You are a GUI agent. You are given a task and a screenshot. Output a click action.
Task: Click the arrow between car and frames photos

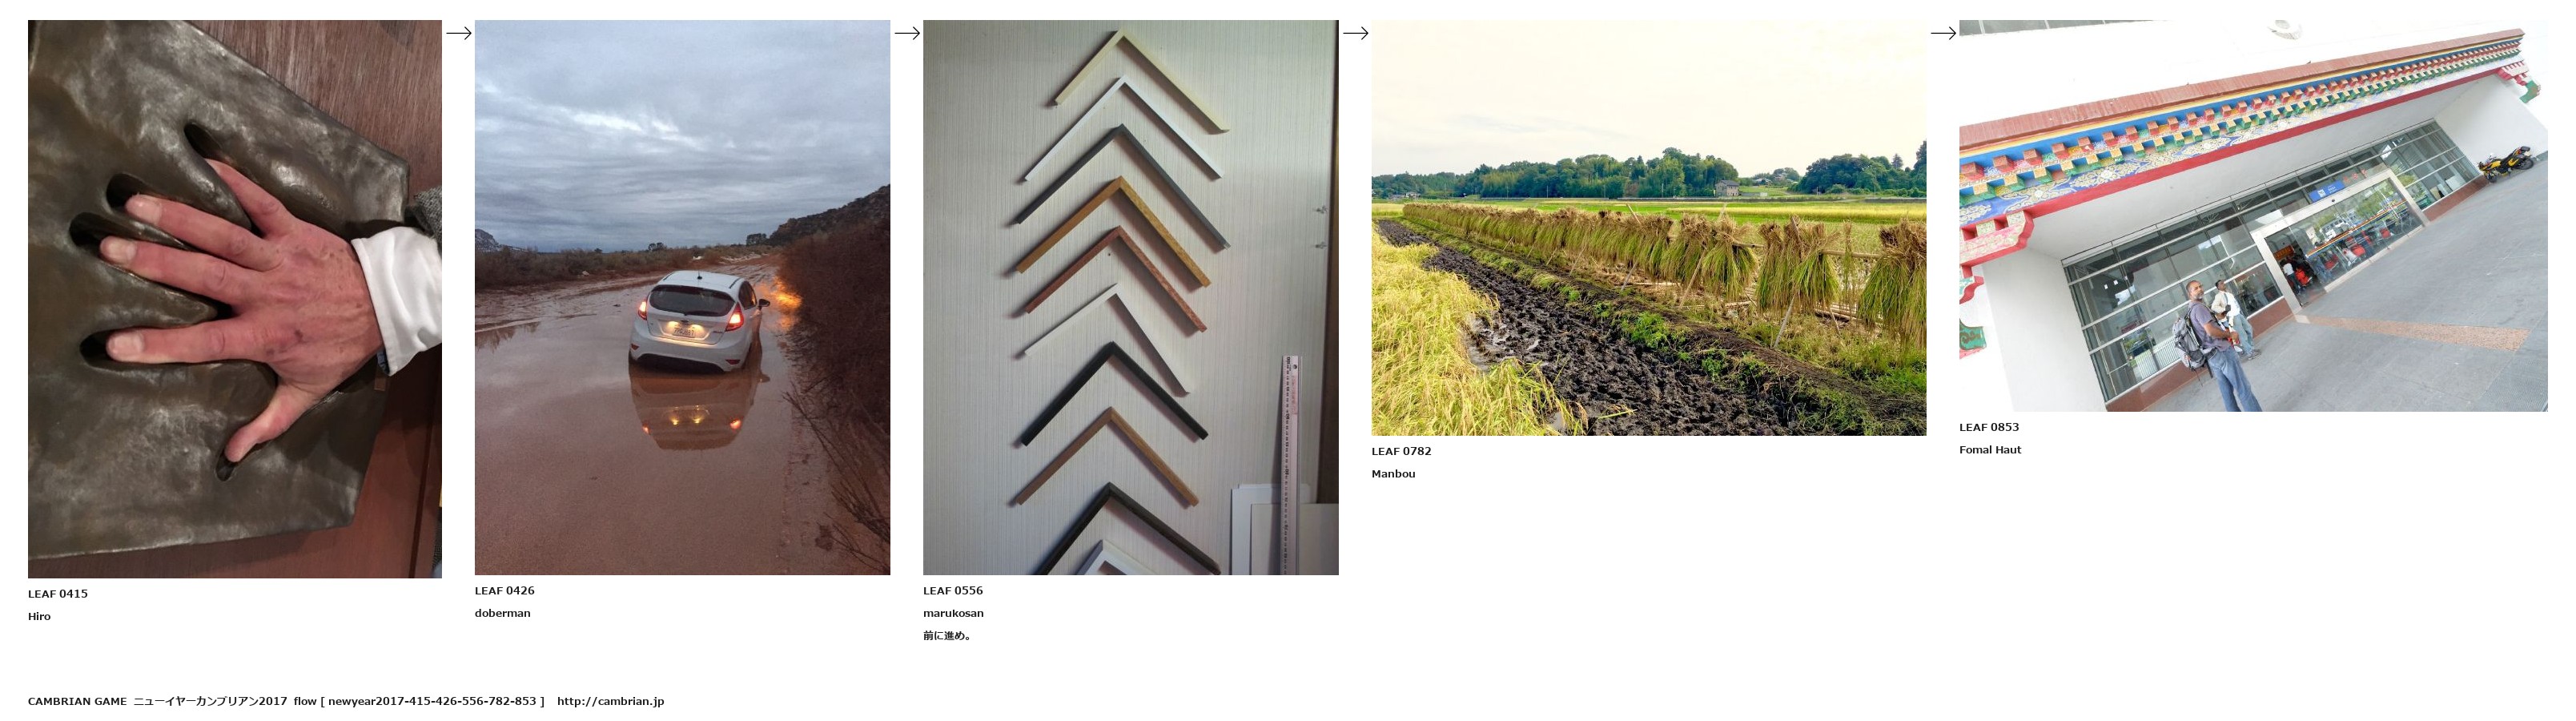[907, 33]
